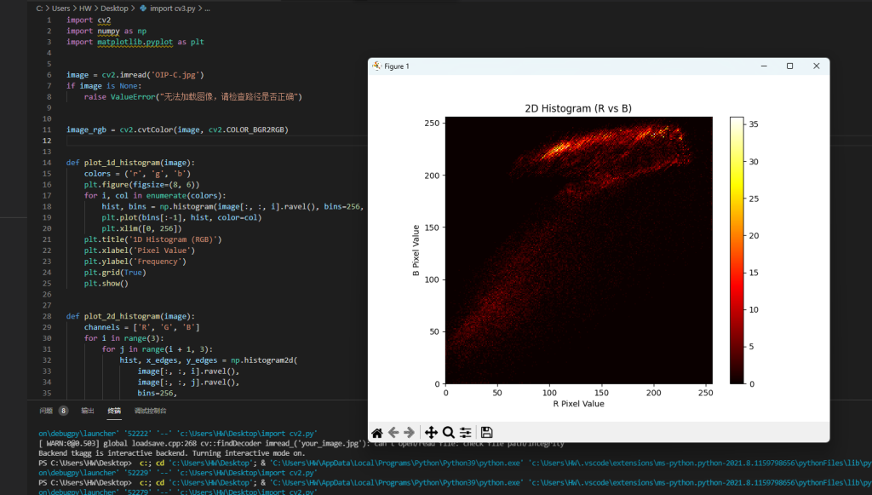Image resolution: width=872 pixels, height=495 pixels.
Task: Click 'matplotlib.pyplot' import text
Action: tap(135, 43)
